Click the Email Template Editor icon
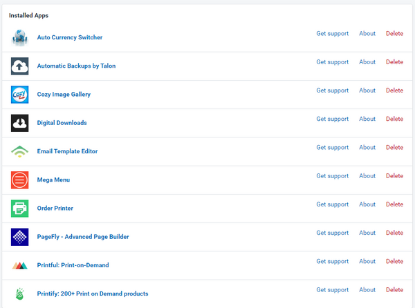The height and width of the screenshot is (308, 415). (19, 151)
